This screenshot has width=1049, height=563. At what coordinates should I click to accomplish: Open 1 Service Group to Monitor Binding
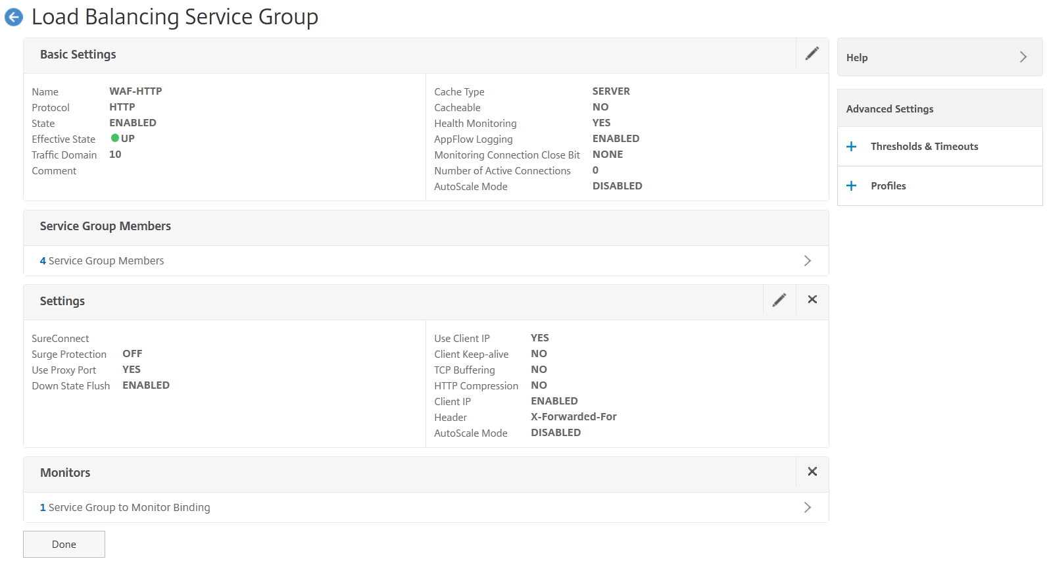coord(125,508)
